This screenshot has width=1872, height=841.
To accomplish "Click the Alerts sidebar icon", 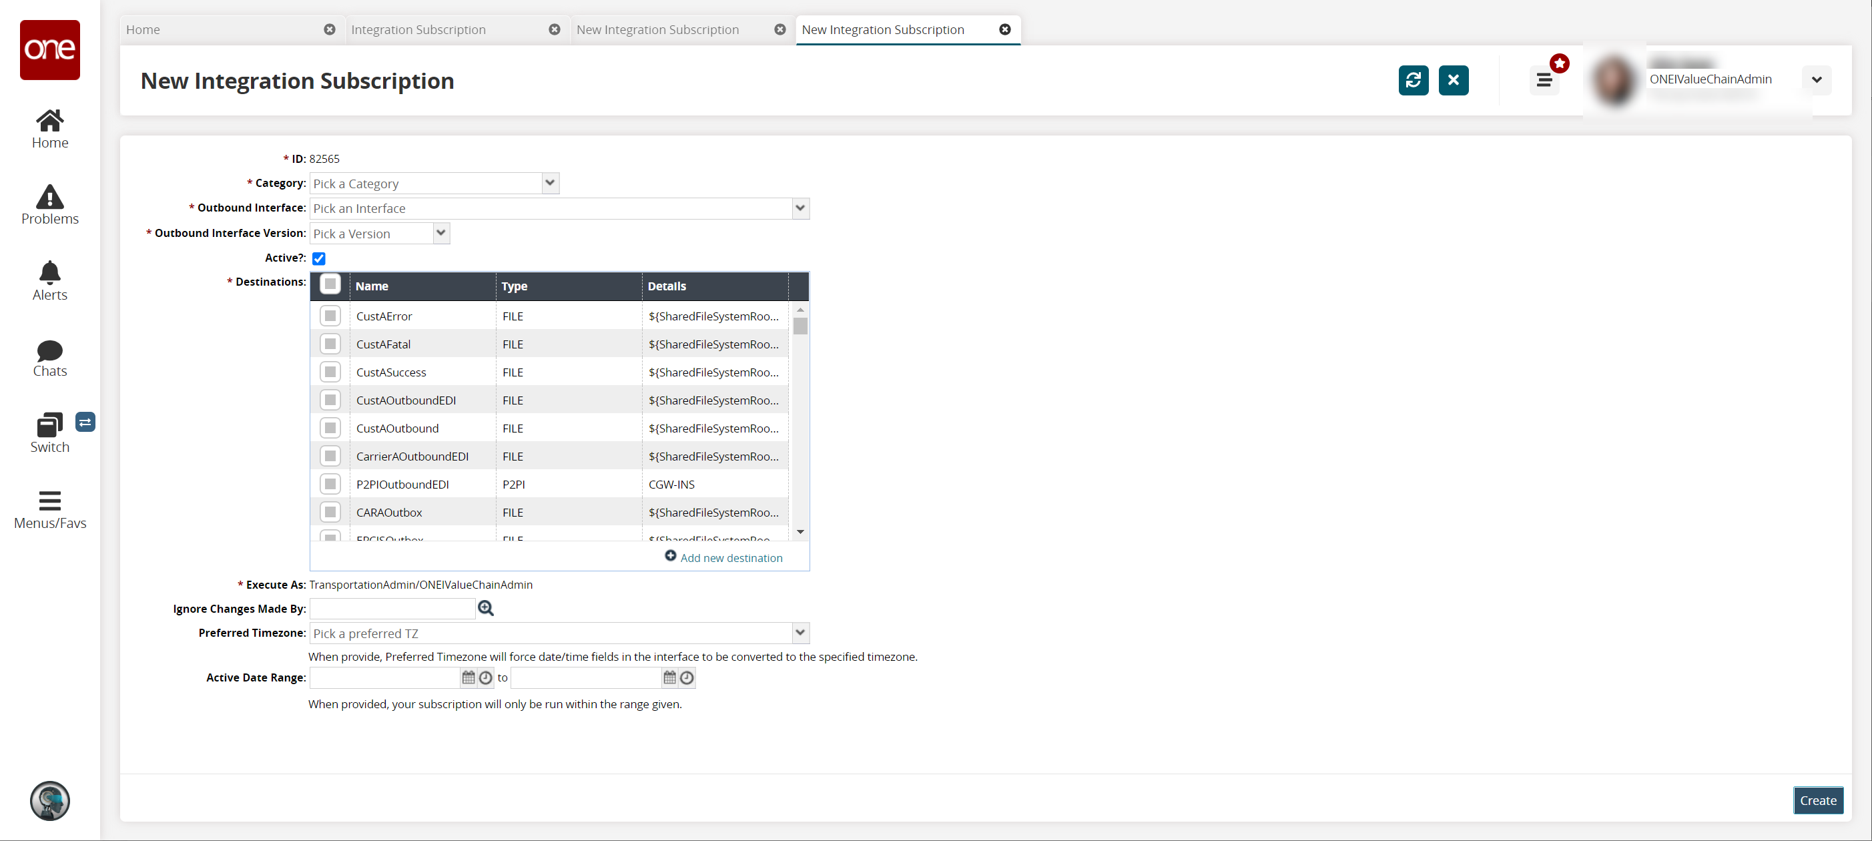I will (x=50, y=283).
